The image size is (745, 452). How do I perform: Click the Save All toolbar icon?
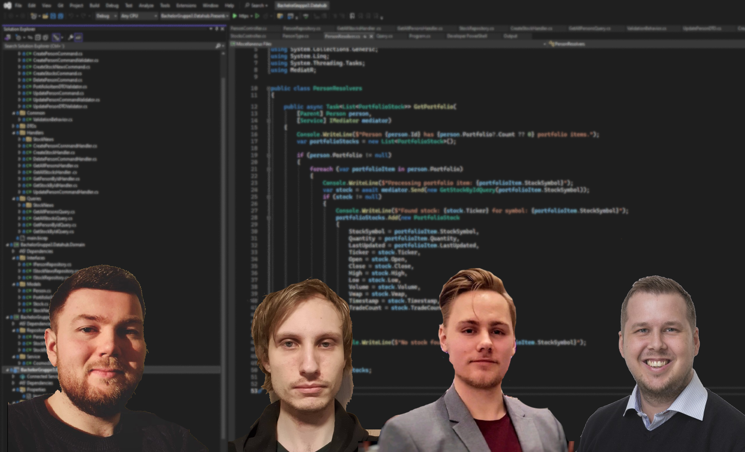point(61,16)
